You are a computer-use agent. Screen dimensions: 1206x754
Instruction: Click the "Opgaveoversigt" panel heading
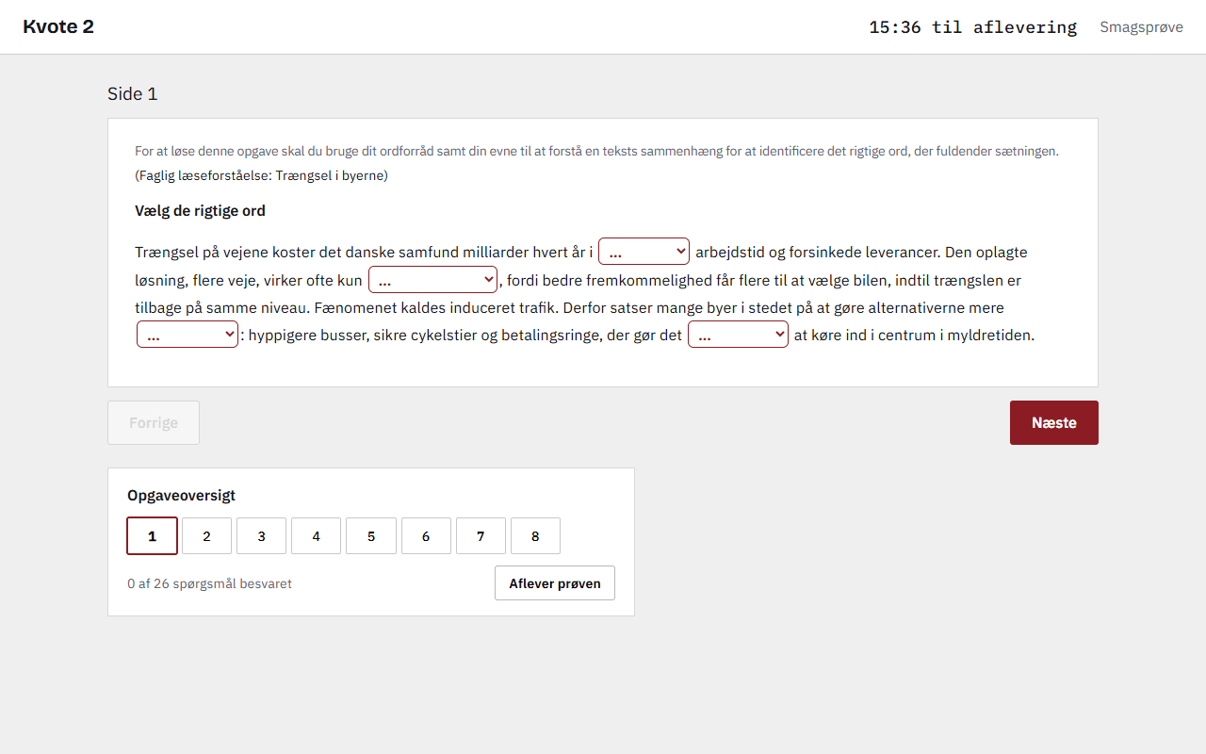pyautogui.click(x=181, y=496)
